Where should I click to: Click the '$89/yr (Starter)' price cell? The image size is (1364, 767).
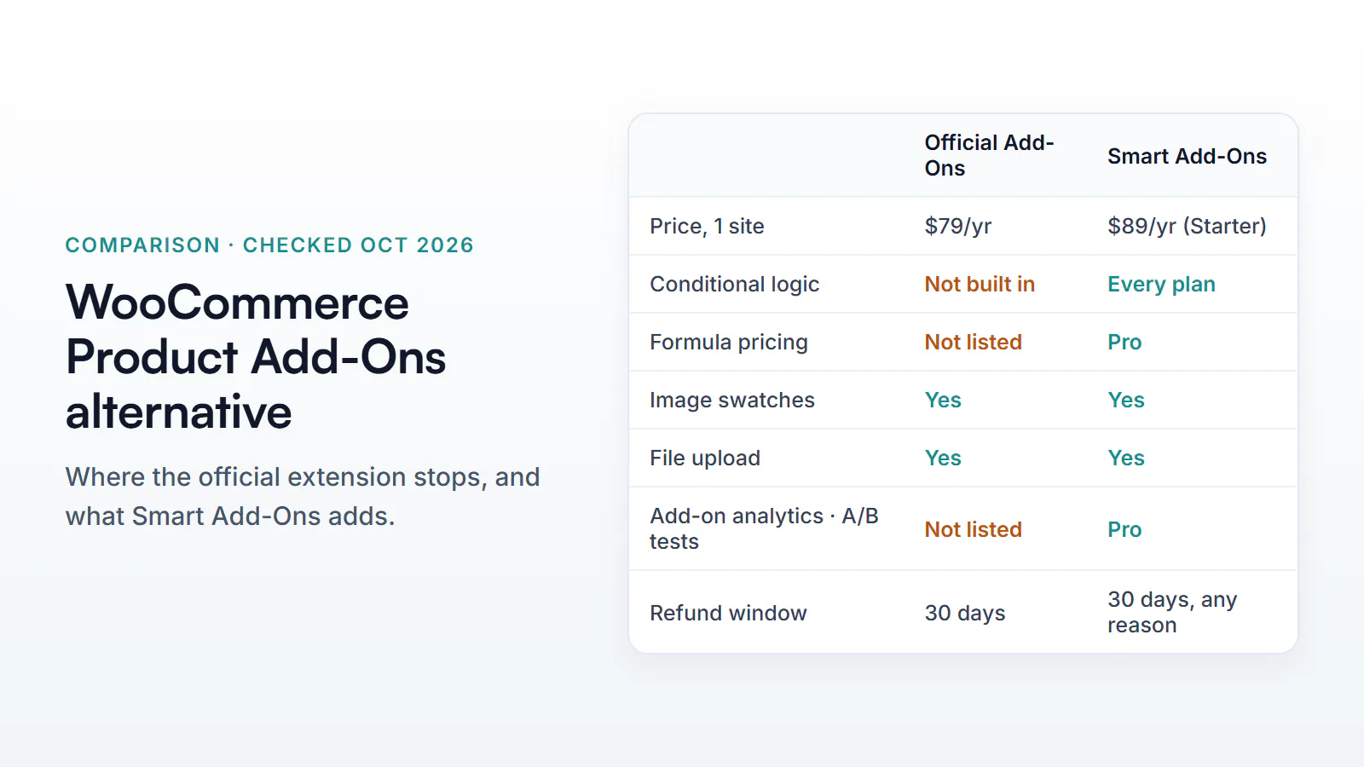click(x=1187, y=226)
